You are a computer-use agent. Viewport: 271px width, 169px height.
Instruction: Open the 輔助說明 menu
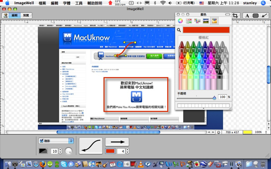pos(95,3)
